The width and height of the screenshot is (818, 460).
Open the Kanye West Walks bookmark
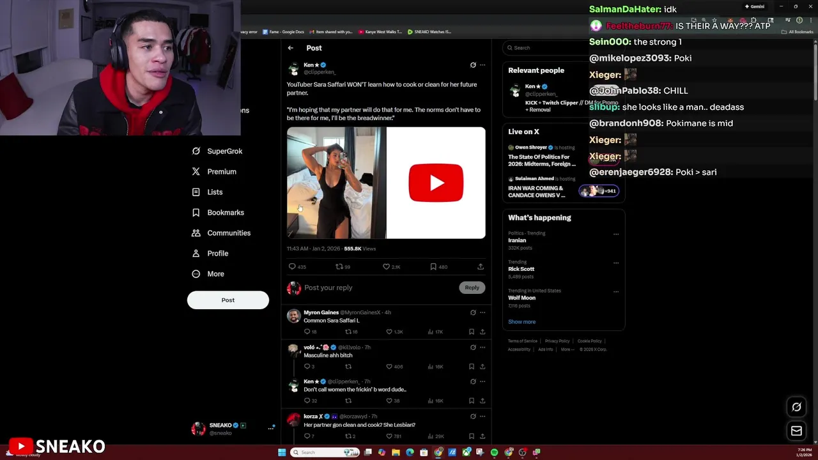pos(380,31)
